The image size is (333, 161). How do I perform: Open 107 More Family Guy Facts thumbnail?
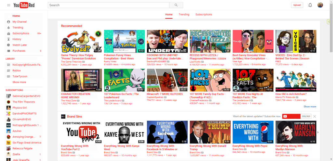pos(210,80)
